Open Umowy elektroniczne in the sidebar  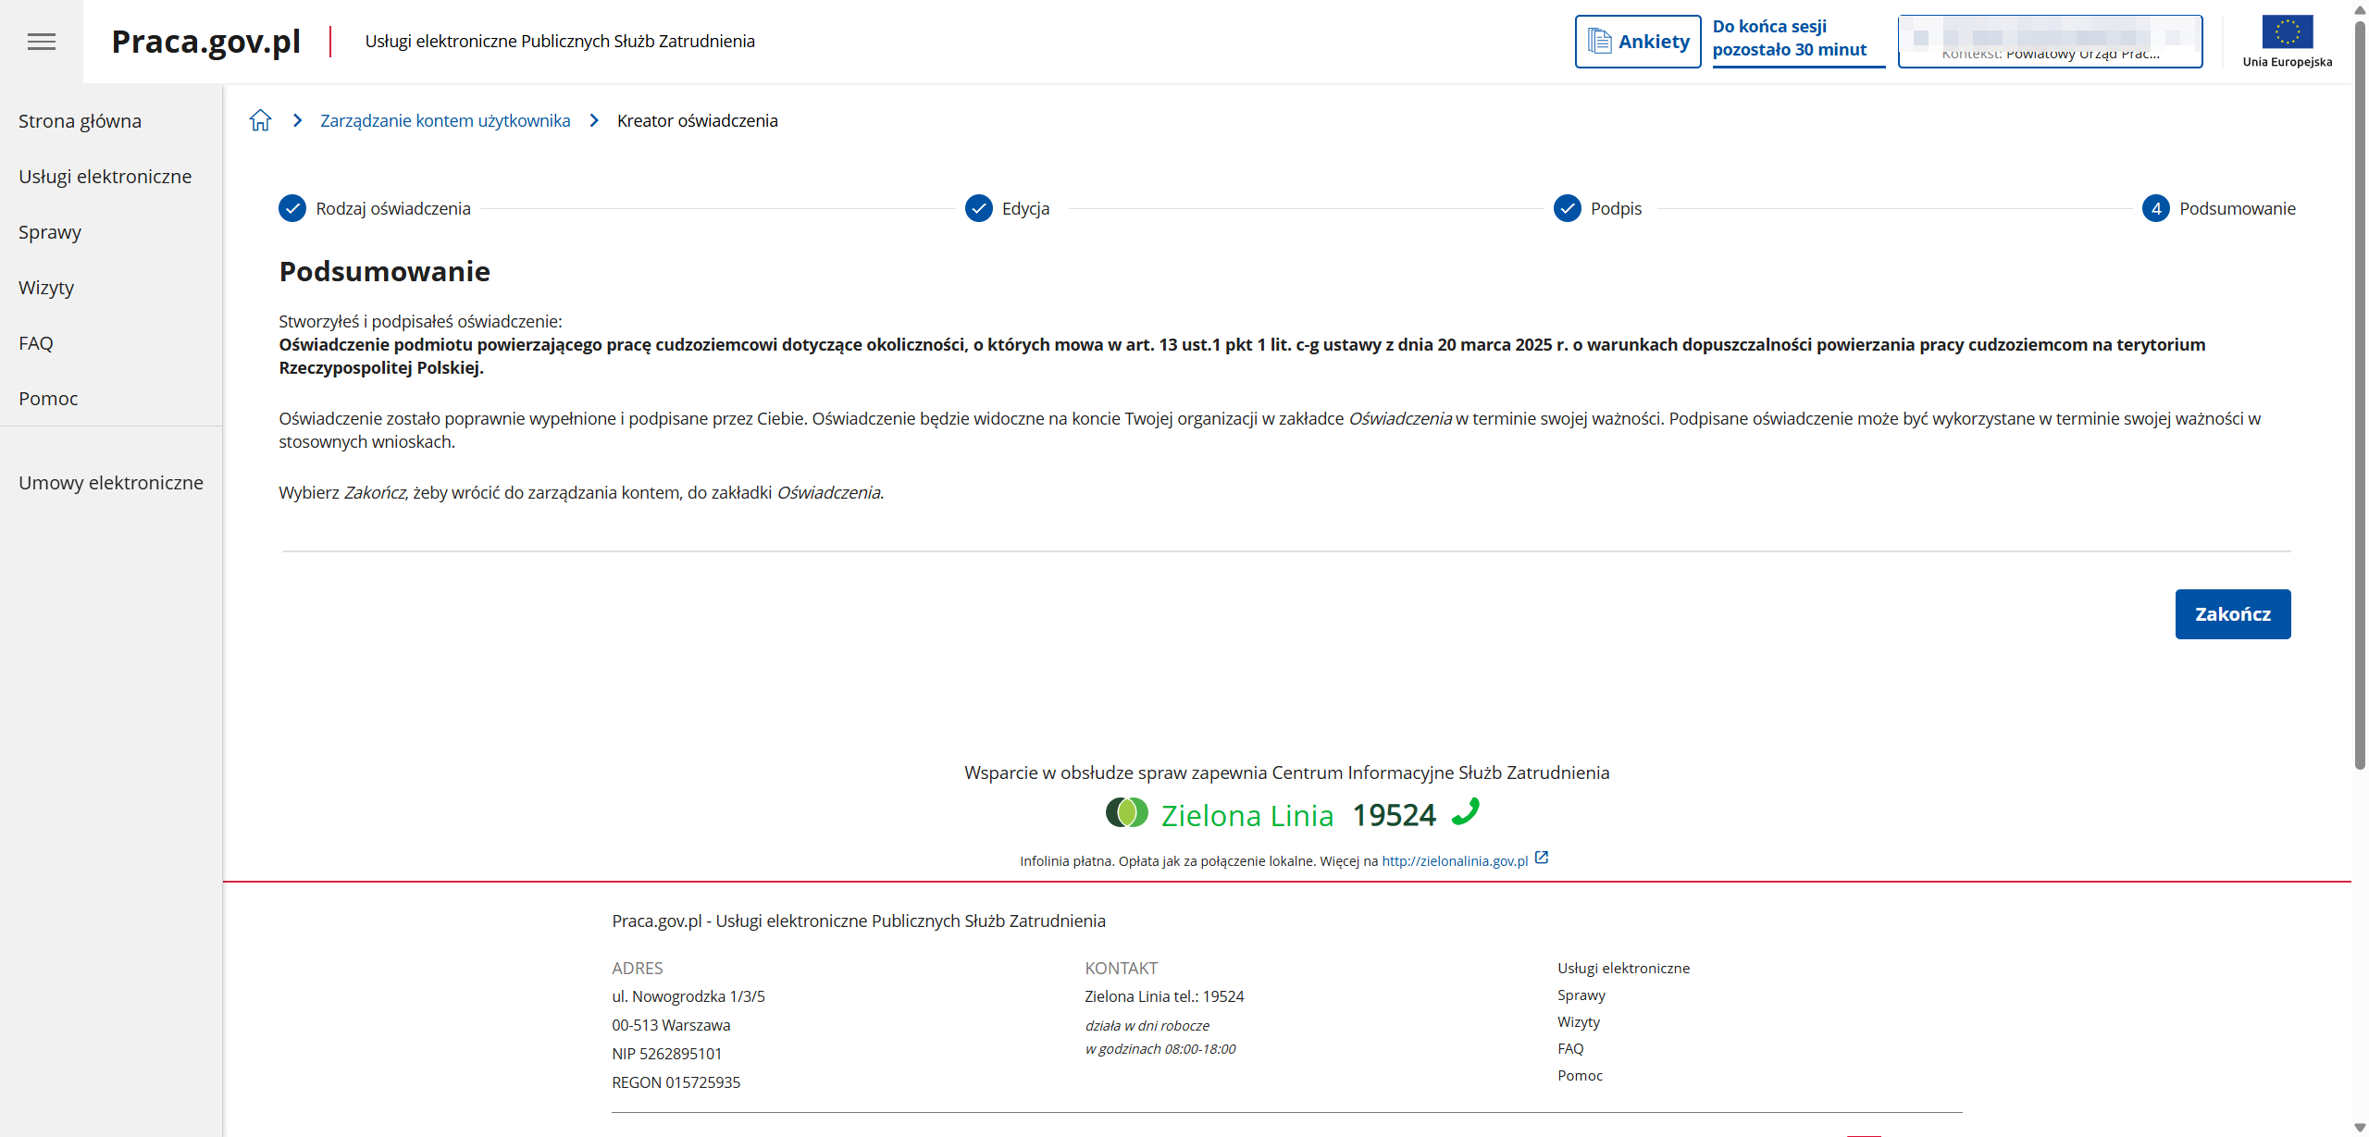pyautogui.click(x=111, y=483)
